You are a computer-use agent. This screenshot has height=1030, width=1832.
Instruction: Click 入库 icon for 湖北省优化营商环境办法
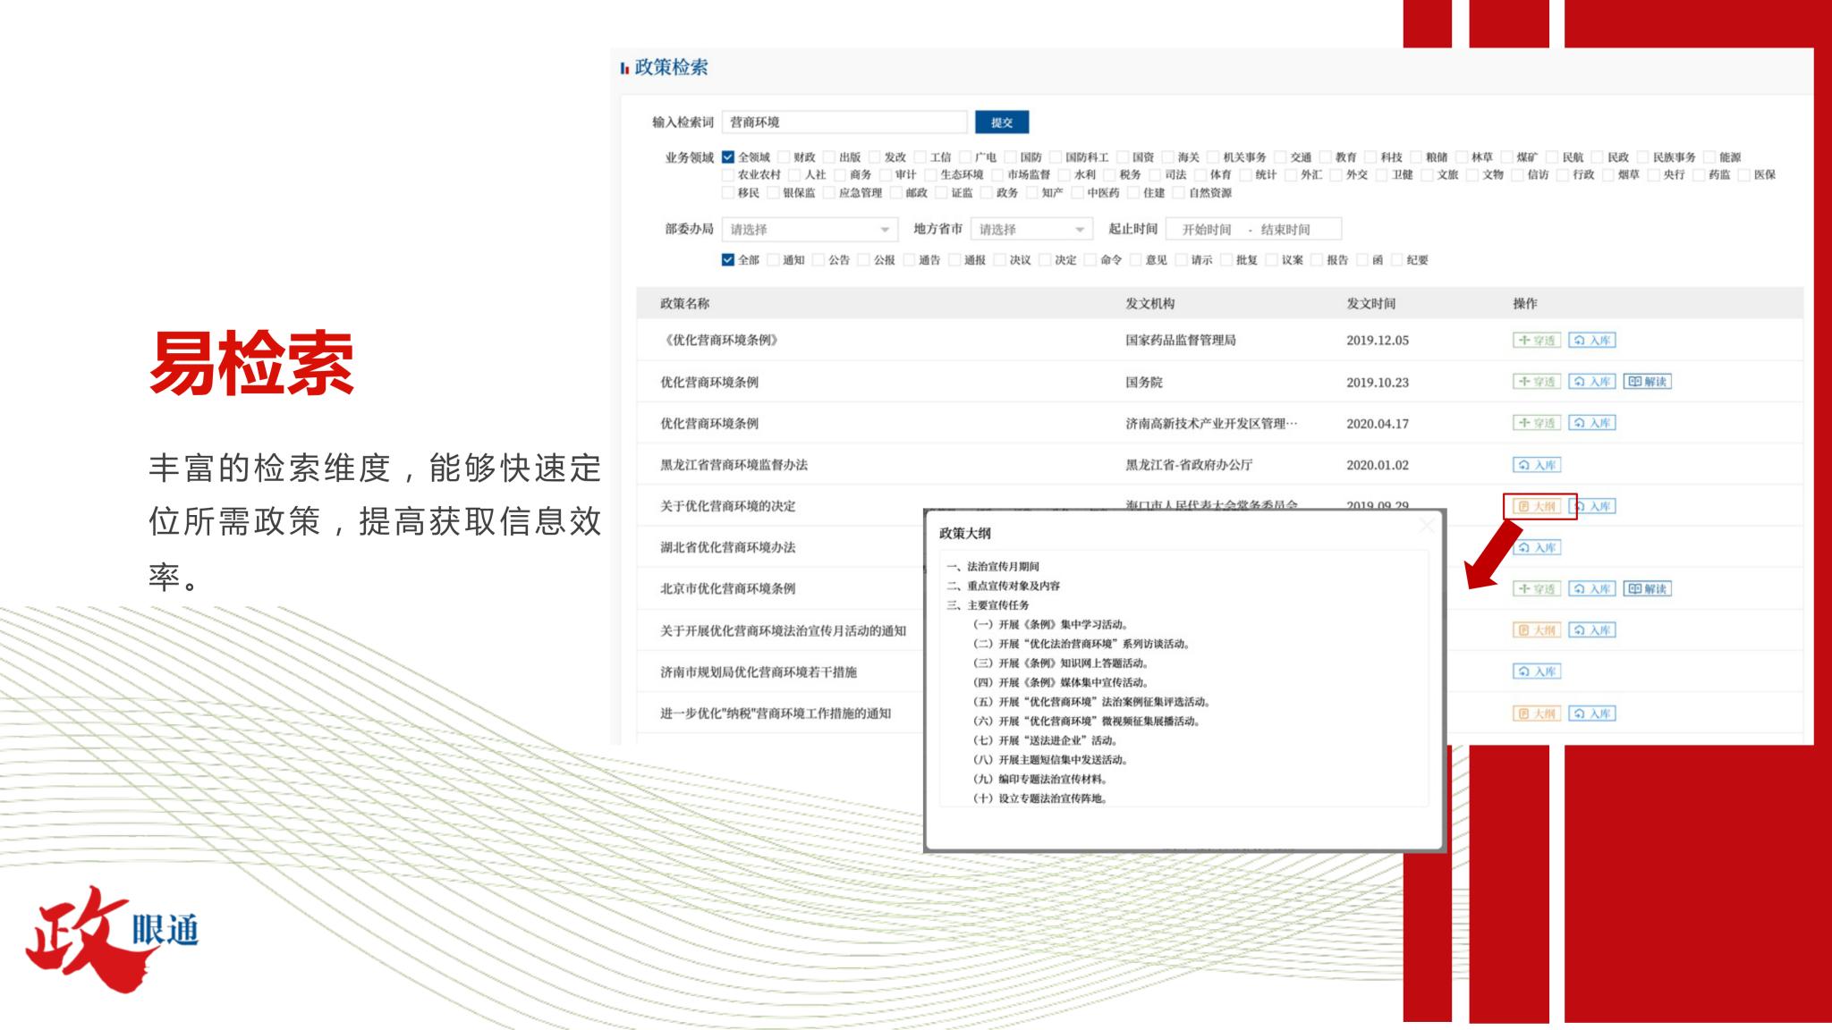point(1537,547)
